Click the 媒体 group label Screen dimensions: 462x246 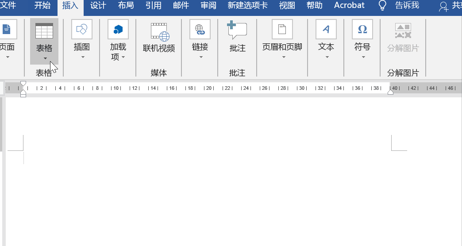[158, 73]
